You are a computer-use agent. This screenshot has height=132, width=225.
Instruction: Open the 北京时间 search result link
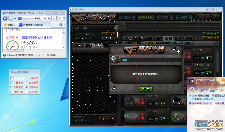point(29,37)
